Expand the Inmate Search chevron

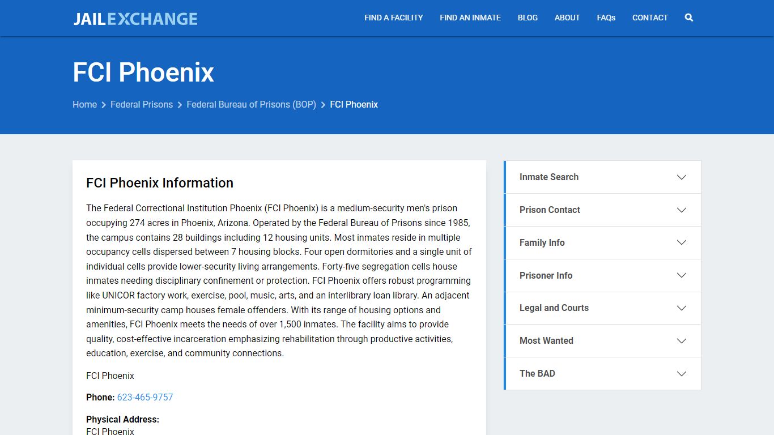coord(682,177)
